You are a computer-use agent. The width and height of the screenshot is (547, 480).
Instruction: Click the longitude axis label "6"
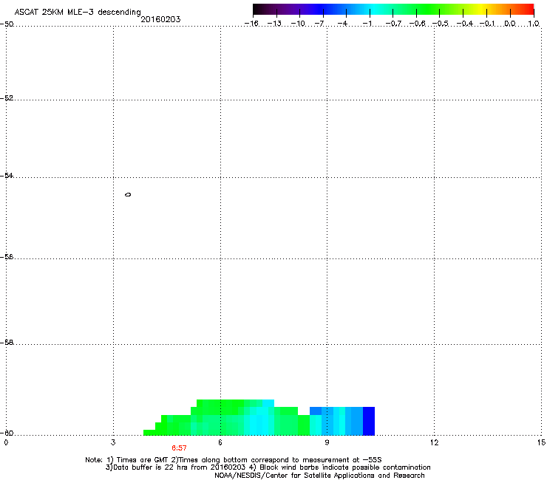click(x=220, y=442)
